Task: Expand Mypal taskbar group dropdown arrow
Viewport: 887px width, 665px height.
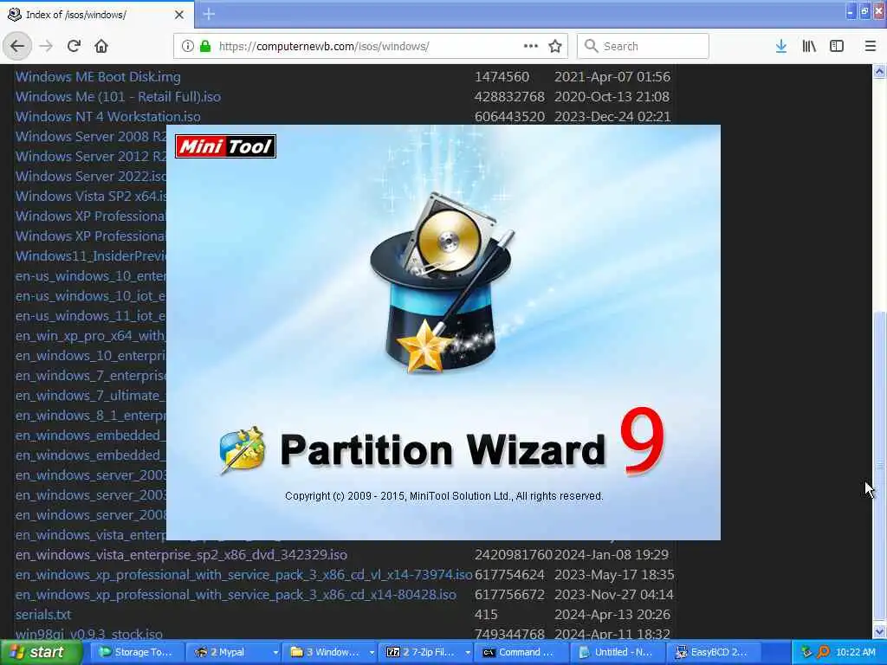Action: click(275, 652)
